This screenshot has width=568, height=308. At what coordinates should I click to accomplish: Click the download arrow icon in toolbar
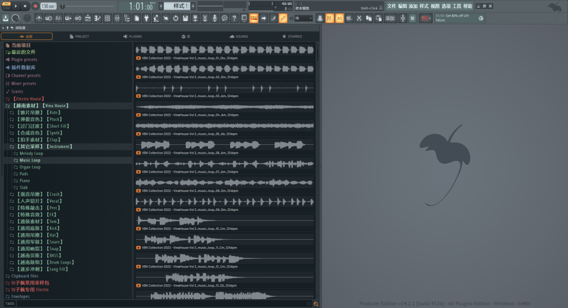(x=6, y=18)
